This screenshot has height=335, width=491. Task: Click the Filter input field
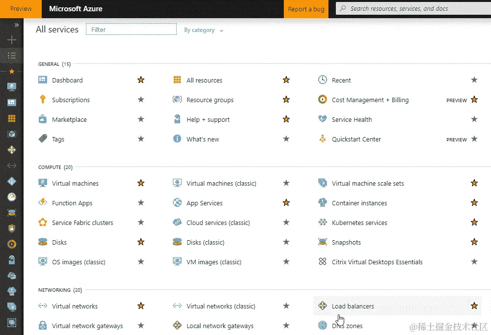pyautogui.click(x=131, y=29)
